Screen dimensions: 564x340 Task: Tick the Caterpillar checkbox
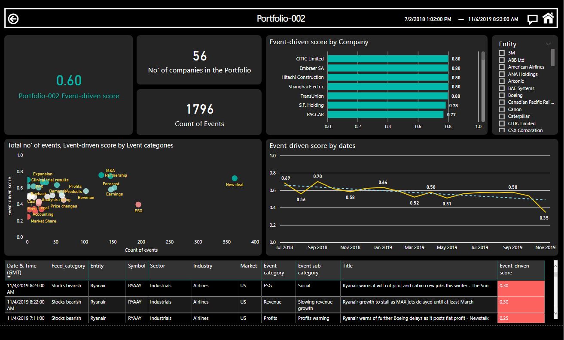coord(501,116)
